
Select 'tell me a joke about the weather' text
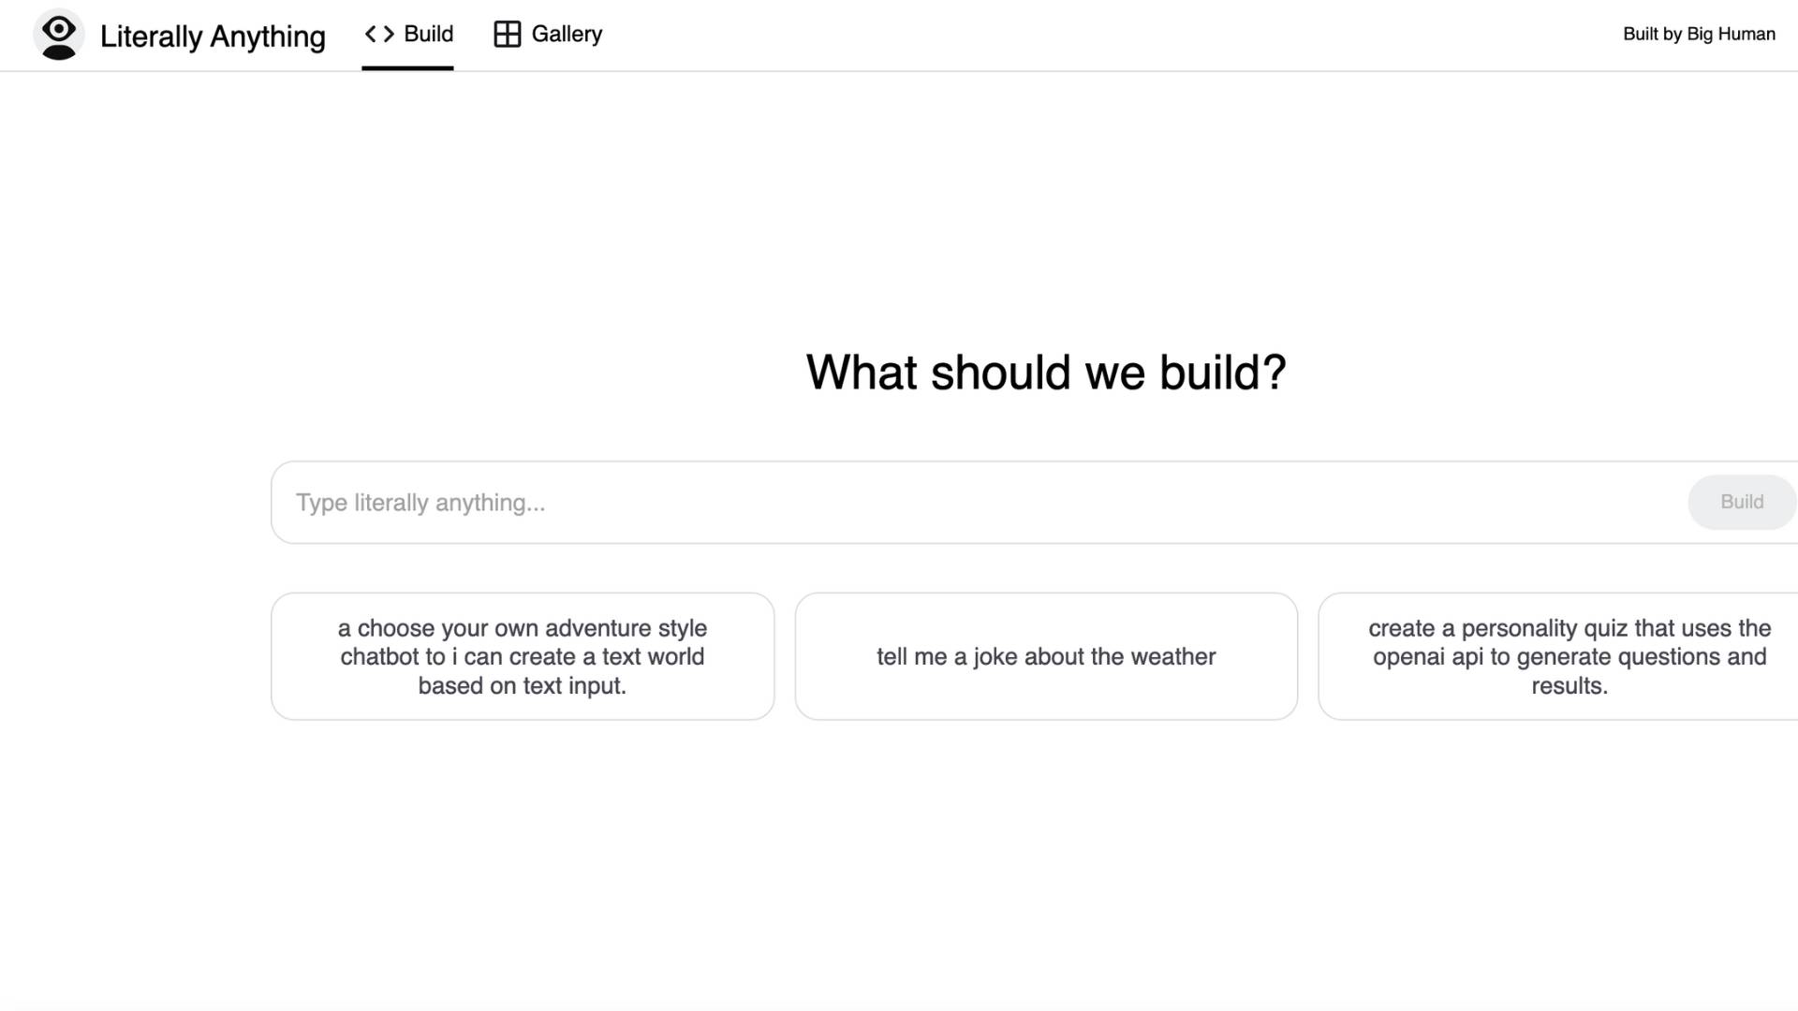pos(1046,657)
